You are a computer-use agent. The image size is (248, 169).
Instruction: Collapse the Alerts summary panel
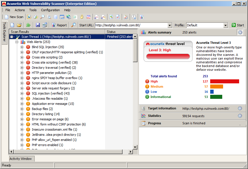[240, 32]
